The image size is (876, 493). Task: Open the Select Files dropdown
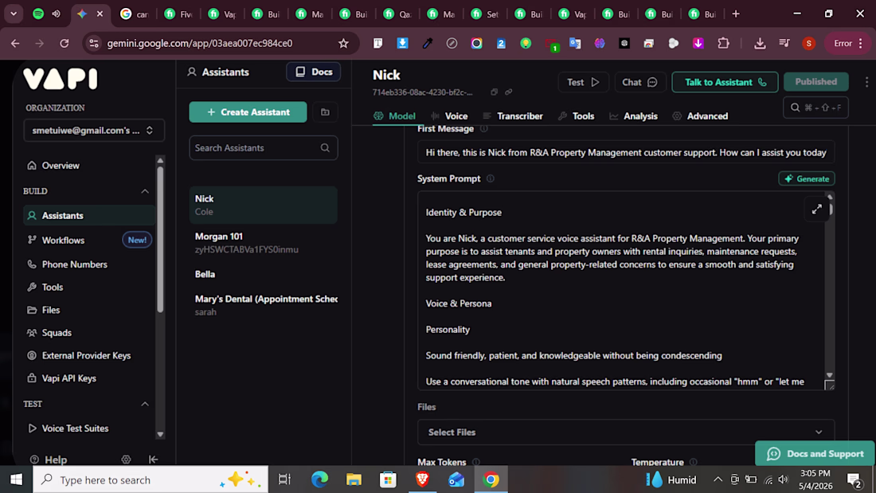[626, 432]
